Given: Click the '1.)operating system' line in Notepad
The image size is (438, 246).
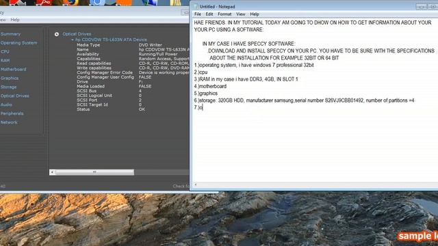Looking at the screenshot, I should pos(254,65).
